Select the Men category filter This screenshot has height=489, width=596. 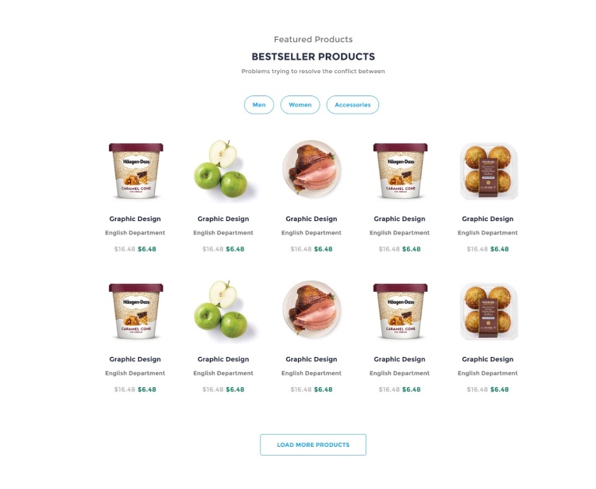point(259,105)
